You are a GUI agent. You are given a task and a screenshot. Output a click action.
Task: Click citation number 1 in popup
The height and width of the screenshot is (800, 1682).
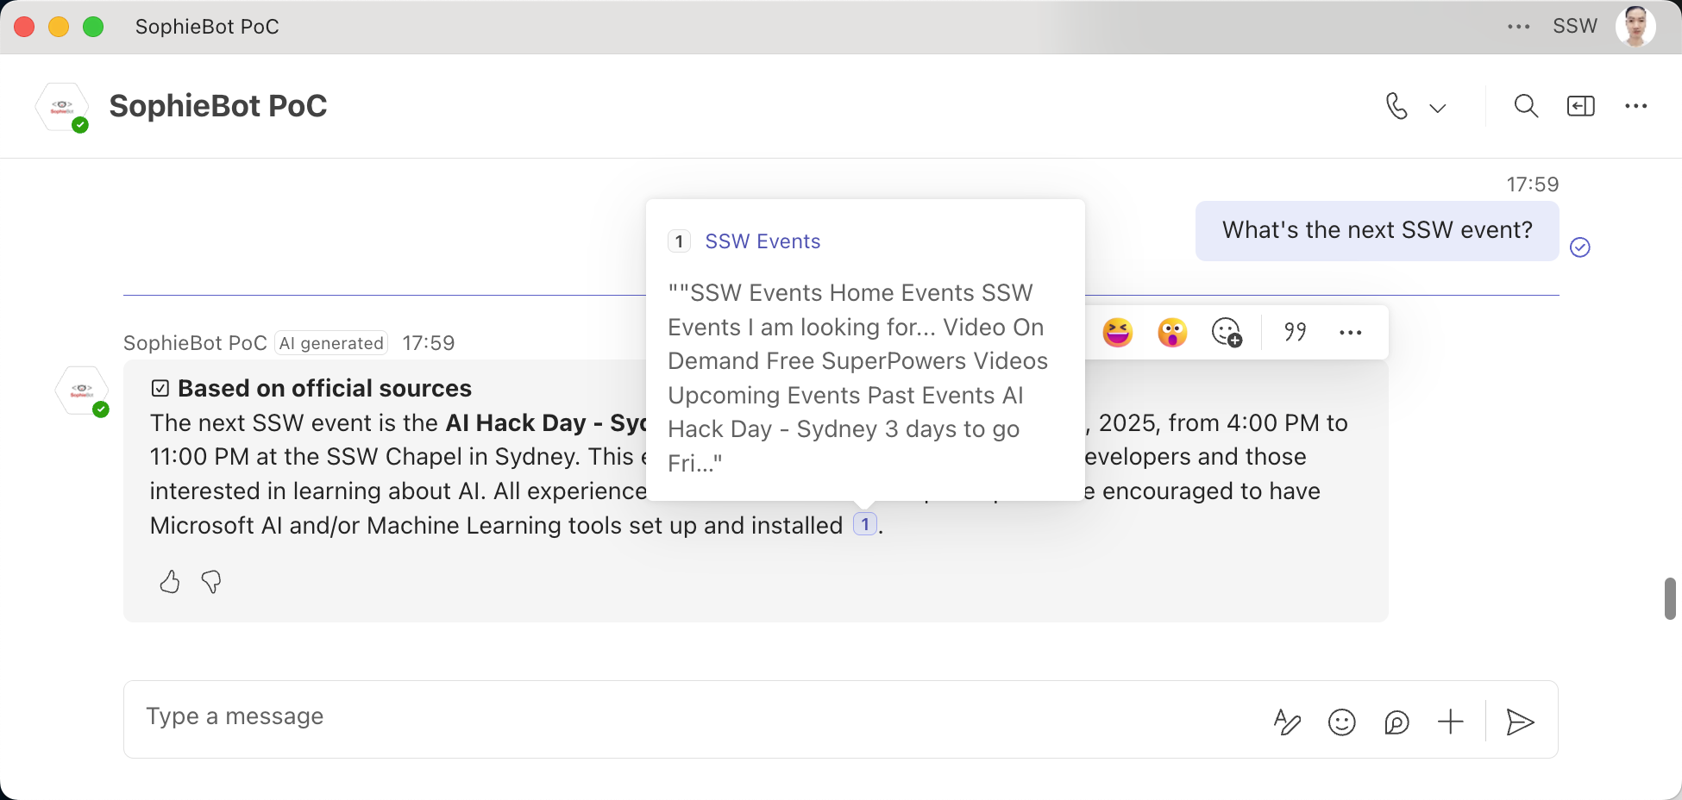680,241
